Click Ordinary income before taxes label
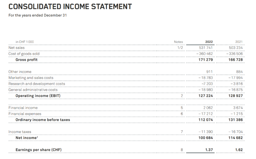The width and height of the screenshot is (256, 159). (43, 120)
